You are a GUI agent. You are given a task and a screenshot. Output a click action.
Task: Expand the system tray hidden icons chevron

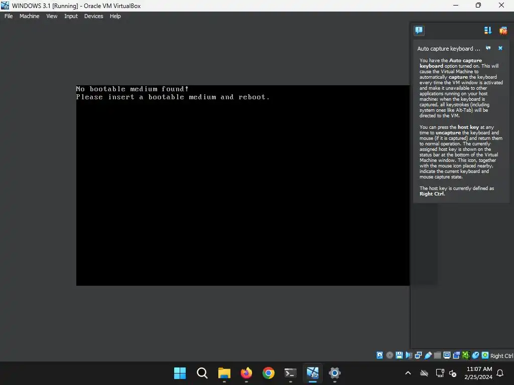408,373
